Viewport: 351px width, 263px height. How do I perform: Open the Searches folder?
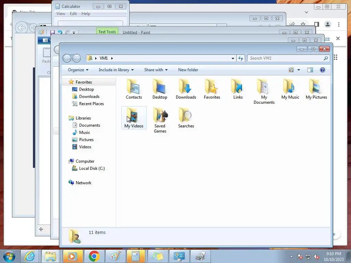186,118
